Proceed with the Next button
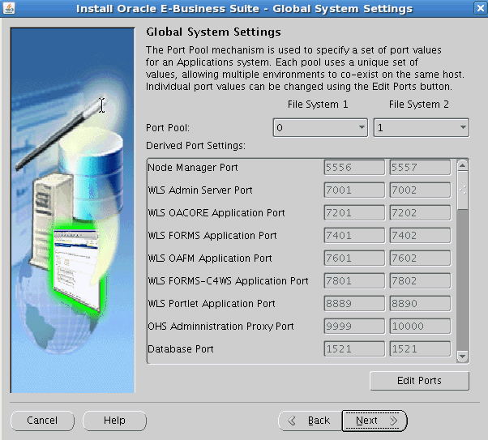Screen dimensions: 488x440 pyautogui.click(x=375, y=421)
